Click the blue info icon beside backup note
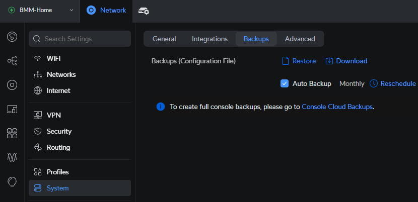 [x=160, y=107]
